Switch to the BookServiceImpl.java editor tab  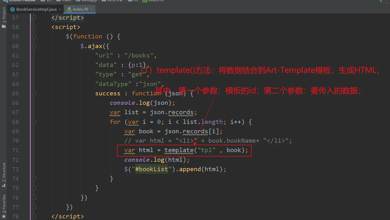tap(33, 9)
